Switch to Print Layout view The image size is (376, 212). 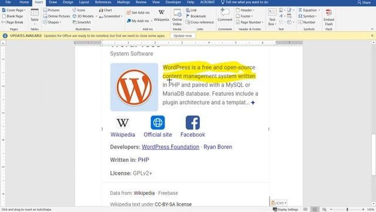click(315, 210)
